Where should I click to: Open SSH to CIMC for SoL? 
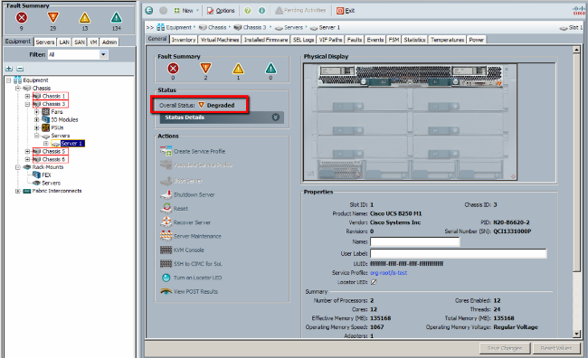click(x=191, y=264)
